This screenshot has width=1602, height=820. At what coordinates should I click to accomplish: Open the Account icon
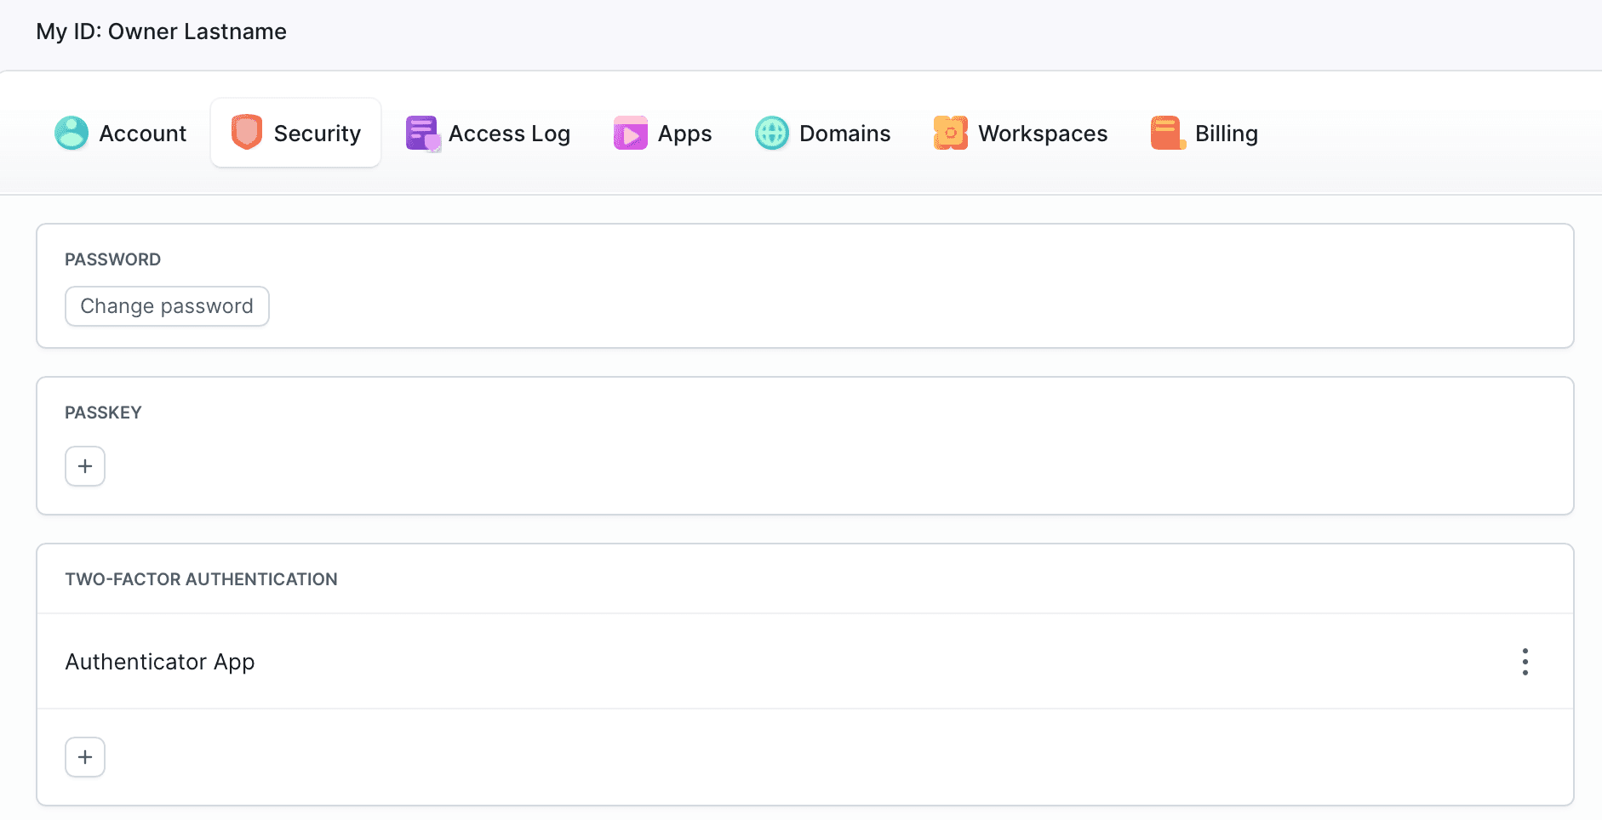tap(72, 133)
